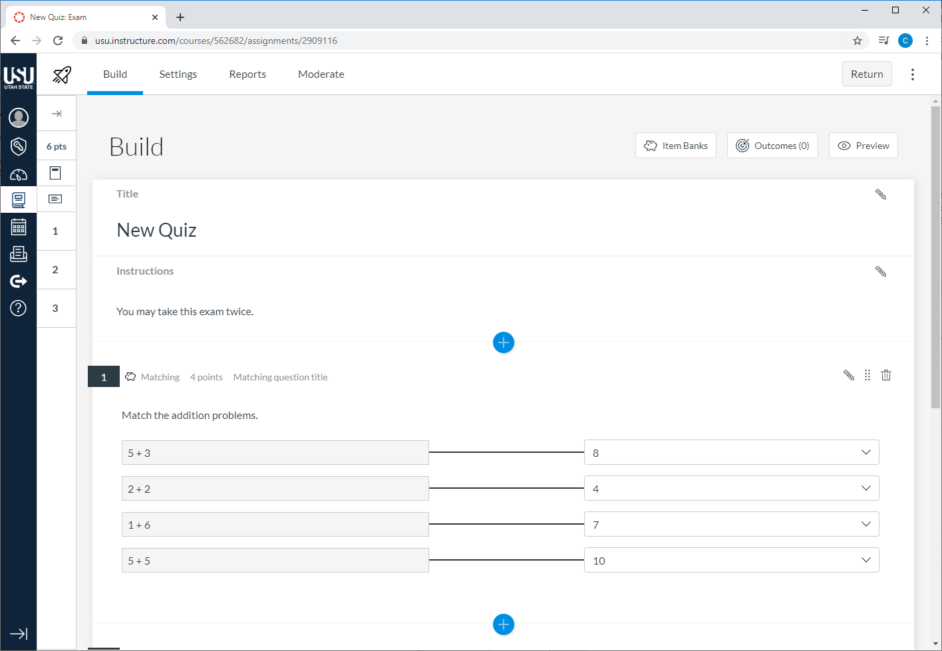Delete question 1 using the trash icon

click(x=885, y=375)
